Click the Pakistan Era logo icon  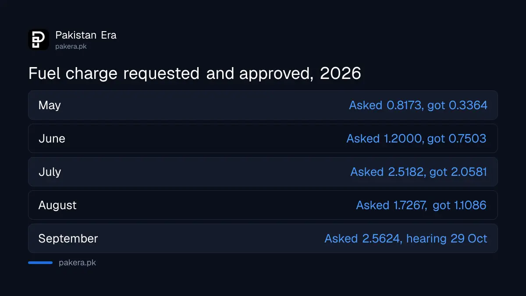39,39
